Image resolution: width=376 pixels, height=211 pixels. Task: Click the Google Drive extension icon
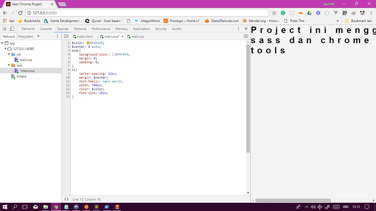[x=309, y=13]
